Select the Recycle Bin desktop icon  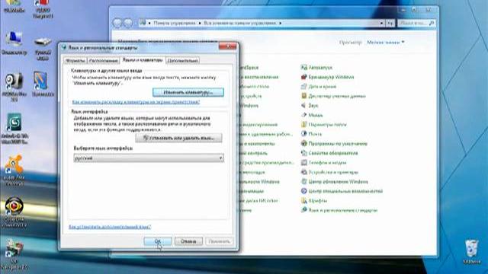[471, 252]
